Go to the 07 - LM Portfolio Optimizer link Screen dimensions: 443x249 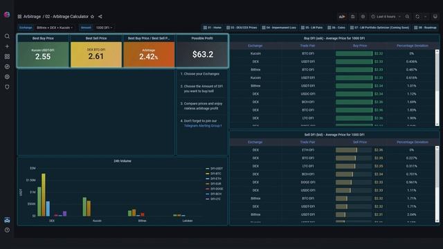[x=379, y=28]
